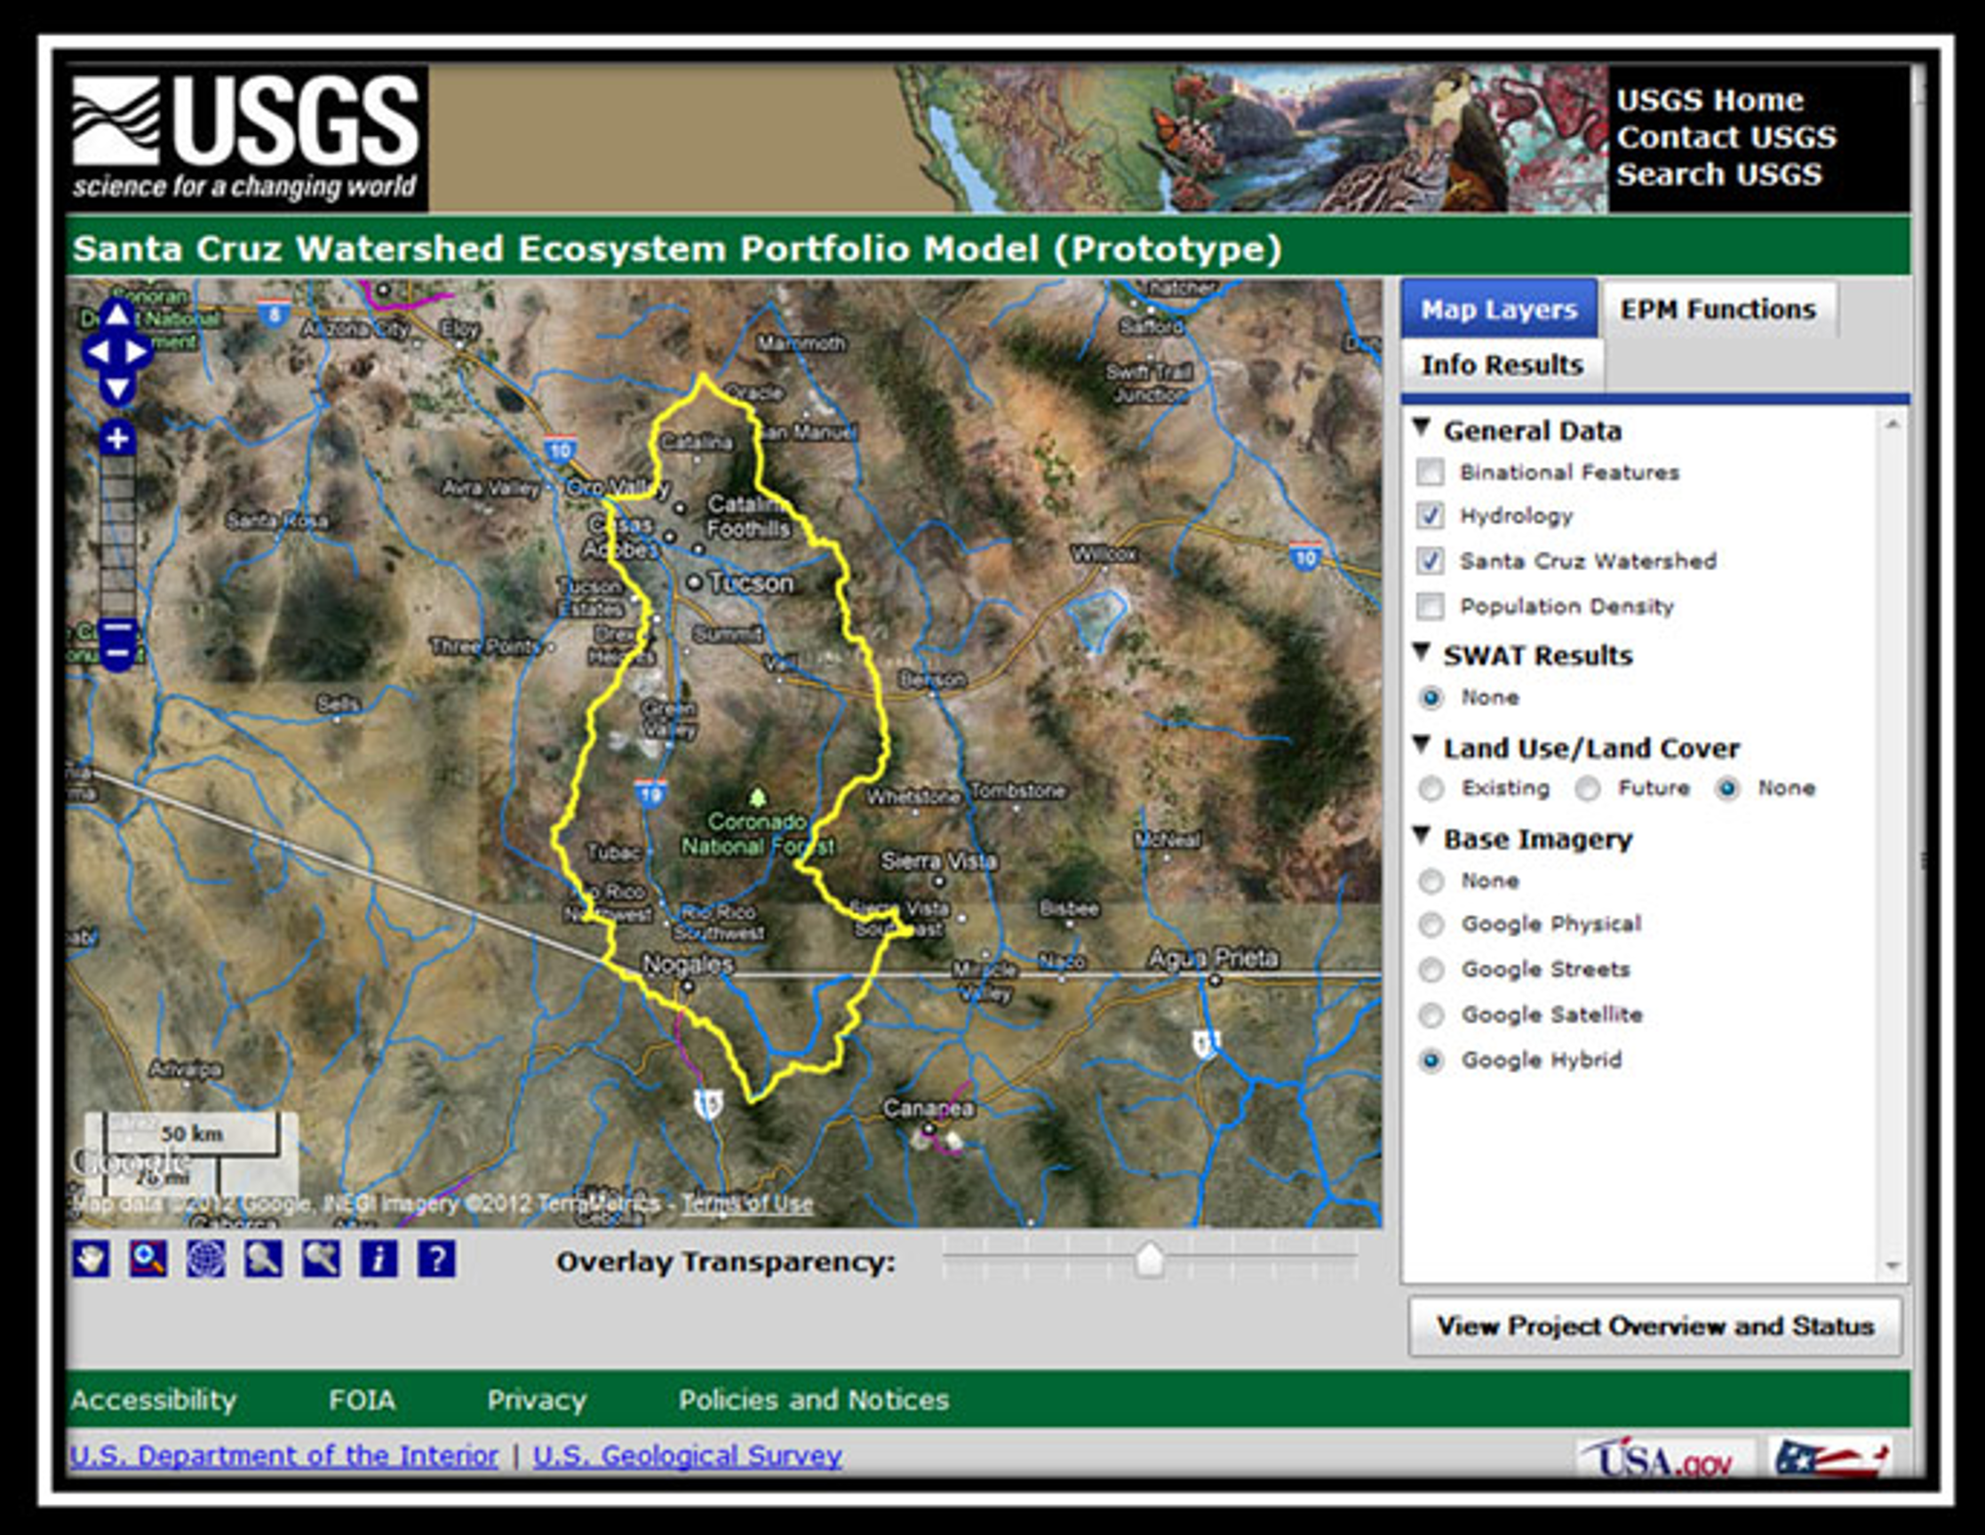Pan the map up with arrow
The width and height of the screenshot is (1985, 1535).
(117, 314)
